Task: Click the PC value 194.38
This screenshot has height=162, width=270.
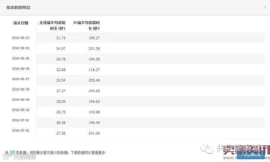Action: 94,59
